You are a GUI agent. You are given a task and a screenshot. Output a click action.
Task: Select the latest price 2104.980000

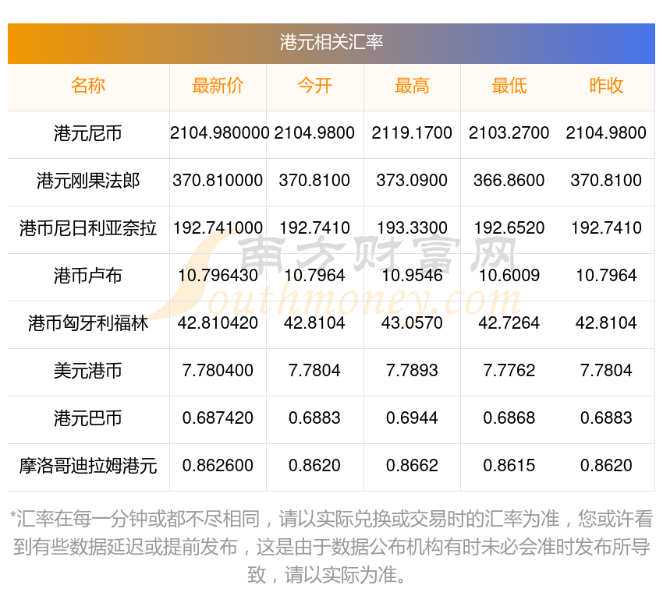pos(219,133)
